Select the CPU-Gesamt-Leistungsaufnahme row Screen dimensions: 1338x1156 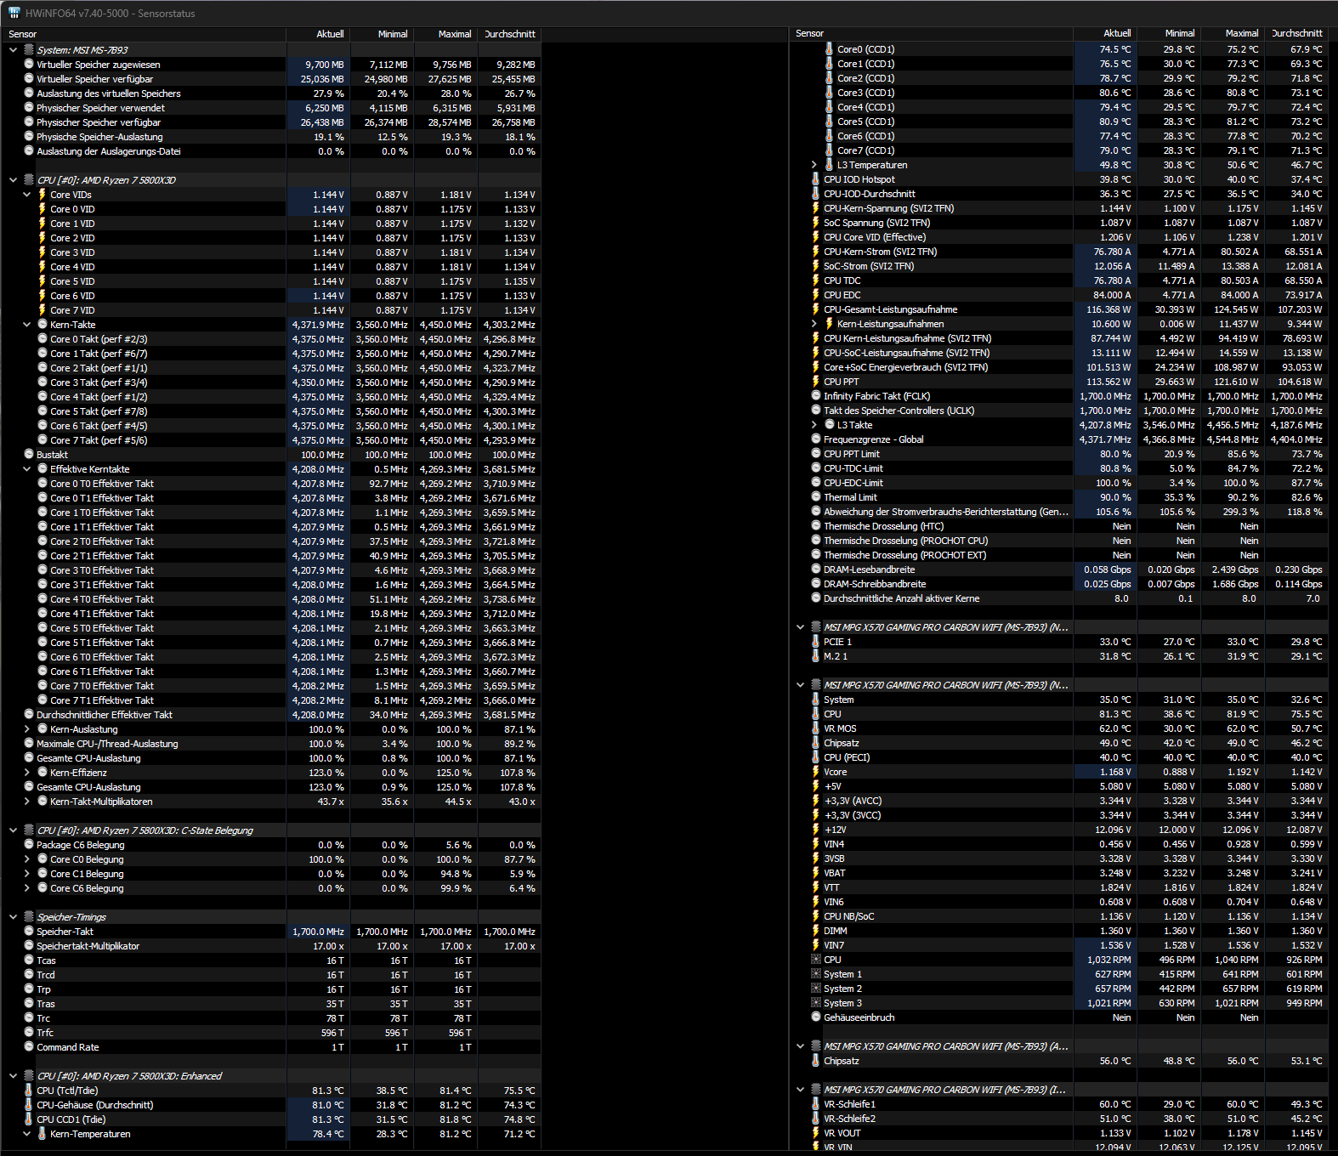tap(1058, 309)
